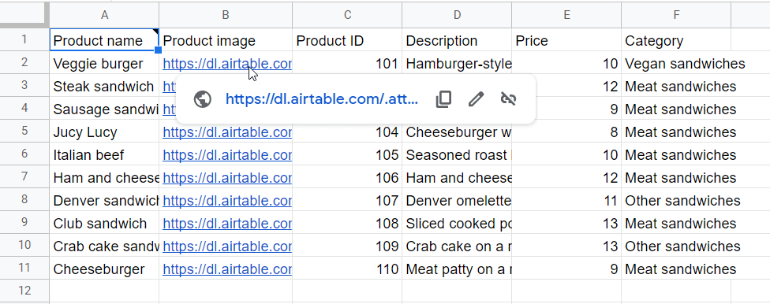The image size is (770, 304).
Task: Open Veggie burger product image link
Action: (x=227, y=64)
